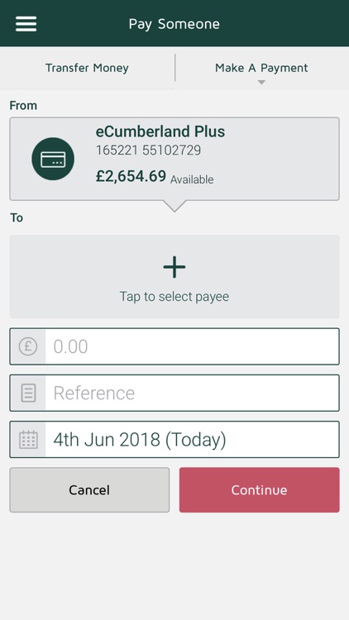
Task: Tap to select payee text
Action: 174,297
